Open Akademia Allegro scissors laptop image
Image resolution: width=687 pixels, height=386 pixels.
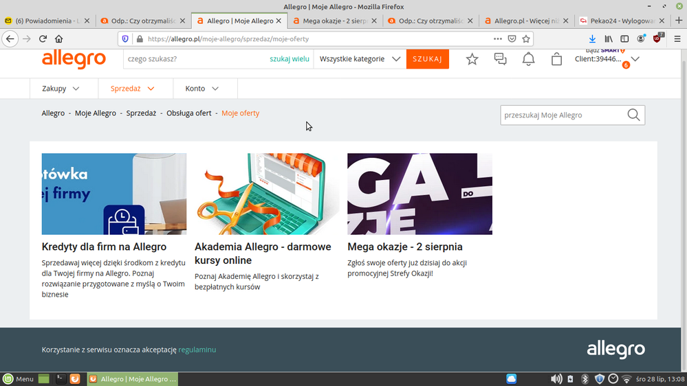click(x=267, y=194)
